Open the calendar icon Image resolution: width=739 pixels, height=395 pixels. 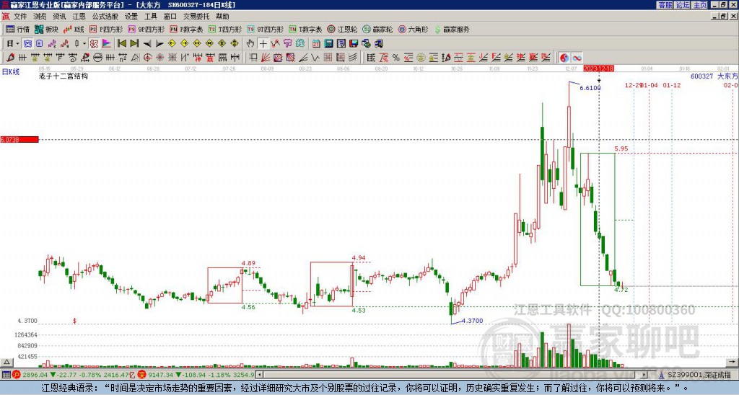coord(316,44)
